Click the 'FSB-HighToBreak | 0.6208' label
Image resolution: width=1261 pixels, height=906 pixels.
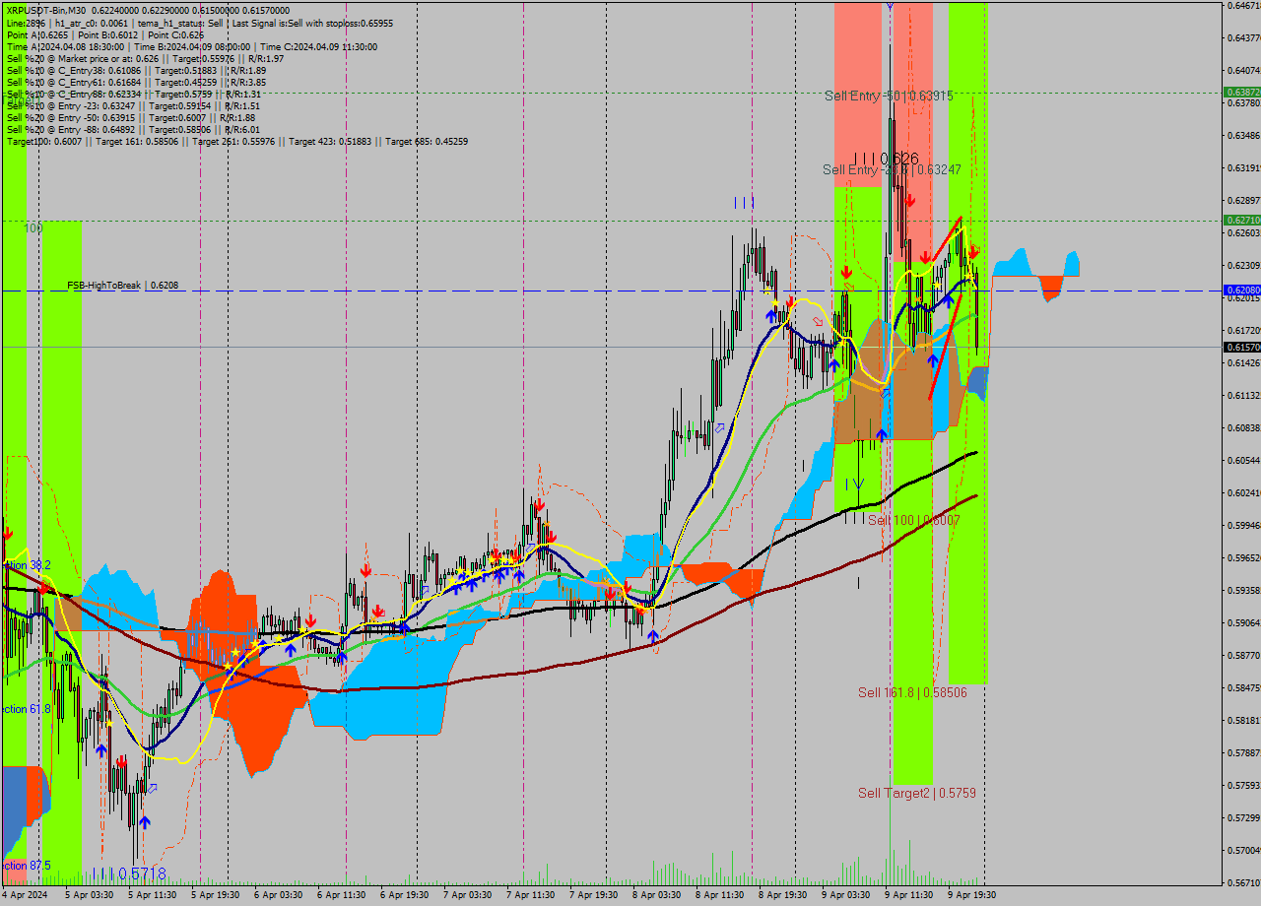(x=122, y=286)
